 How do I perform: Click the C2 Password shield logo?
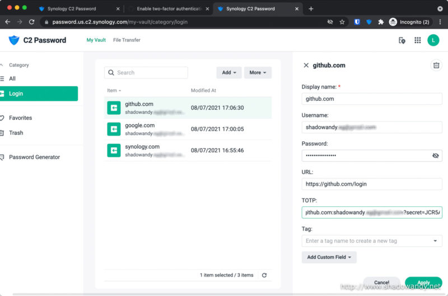coord(13,40)
